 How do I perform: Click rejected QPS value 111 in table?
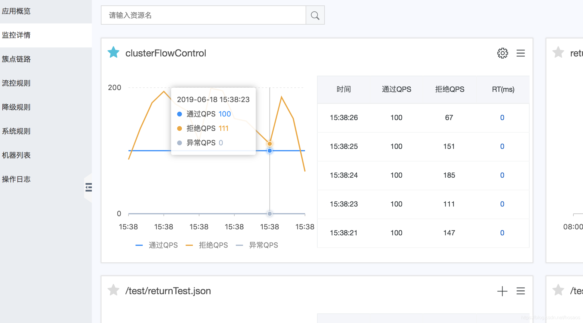[449, 204]
